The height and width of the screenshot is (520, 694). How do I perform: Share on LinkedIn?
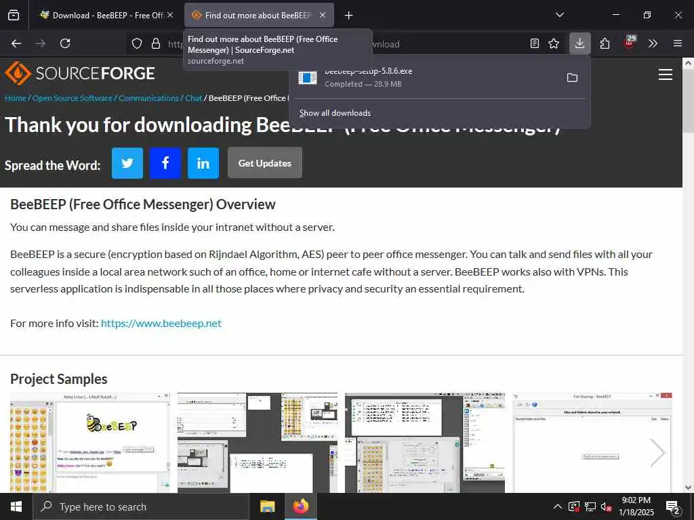[203, 163]
